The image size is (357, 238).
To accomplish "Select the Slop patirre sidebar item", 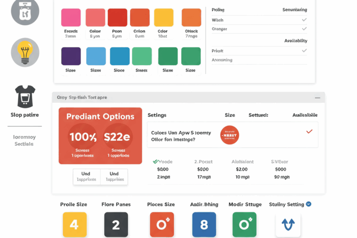I will (x=25, y=114).
